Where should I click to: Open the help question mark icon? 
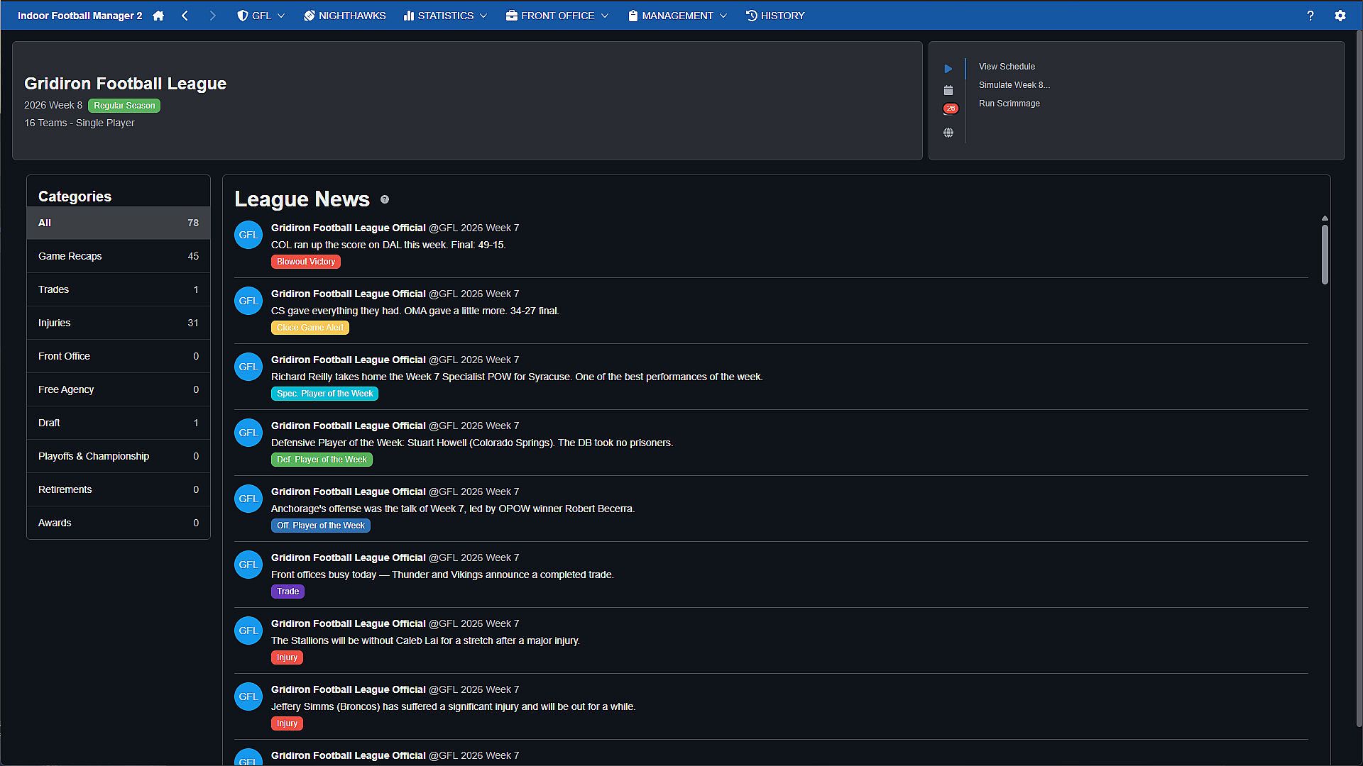click(x=1310, y=16)
